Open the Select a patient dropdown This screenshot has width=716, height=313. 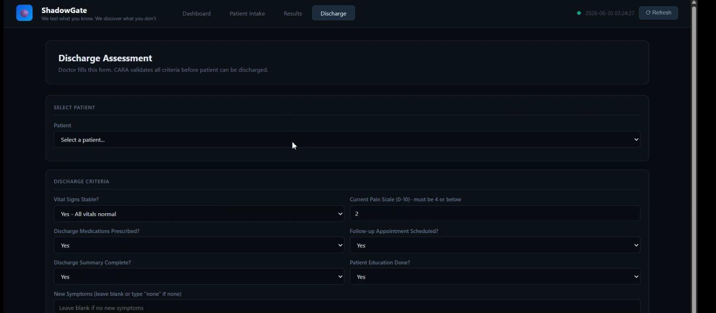347,139
